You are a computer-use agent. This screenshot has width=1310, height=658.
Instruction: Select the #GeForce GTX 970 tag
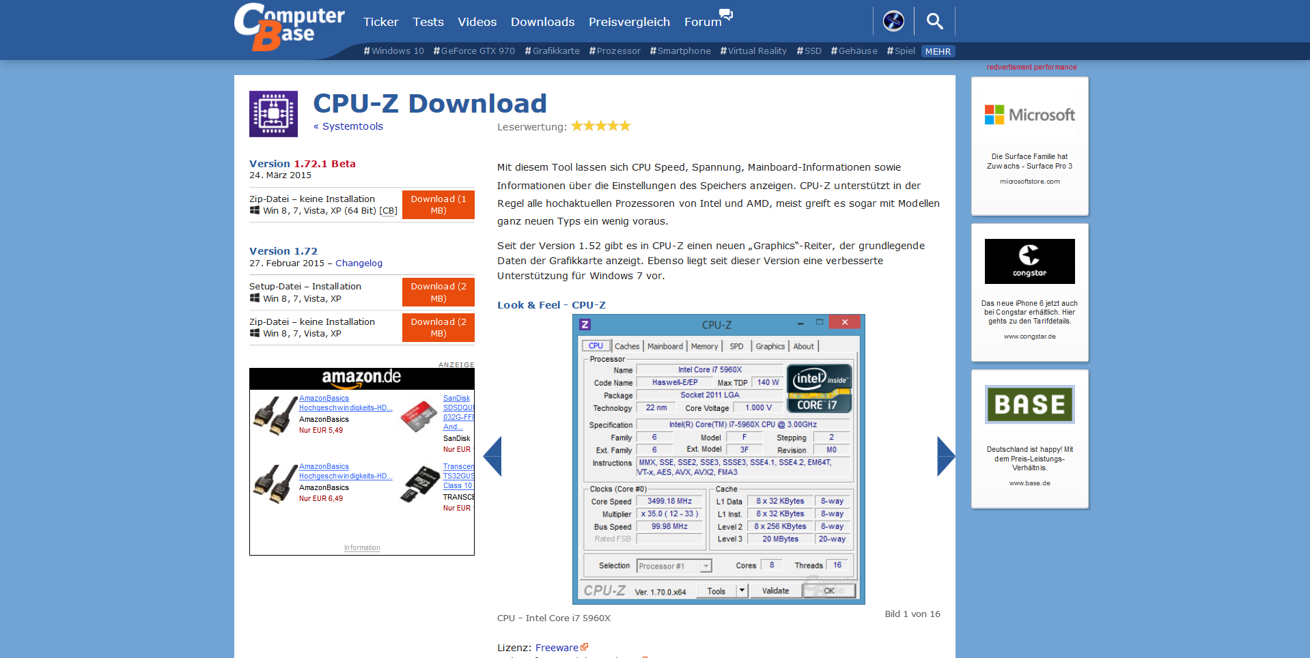[x=474, y=51]
